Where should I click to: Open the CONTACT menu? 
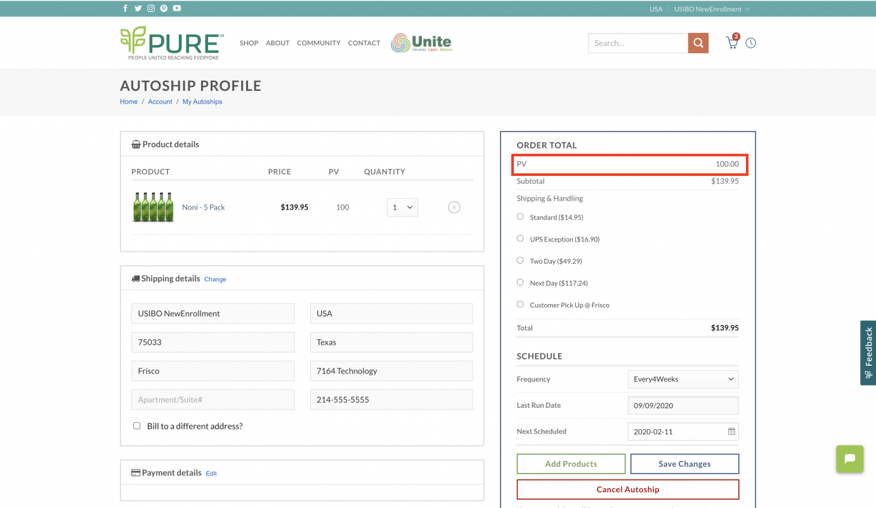pos(364,43)
